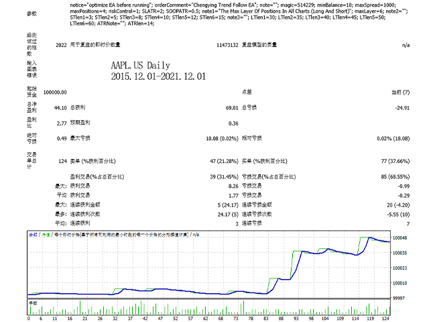Click maximal consecutive loss -5.55 (10)
429x322 pixels.
coord(398,215)
